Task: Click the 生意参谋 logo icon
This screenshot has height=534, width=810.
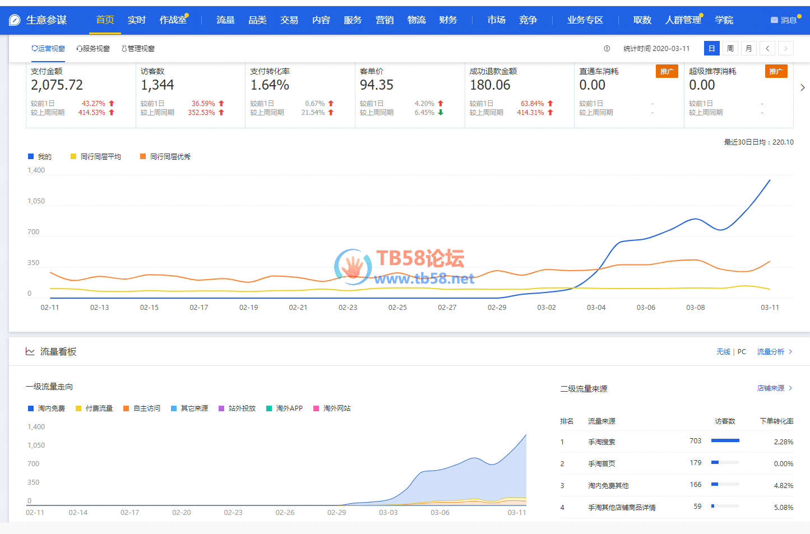Action: click(15, 20)
